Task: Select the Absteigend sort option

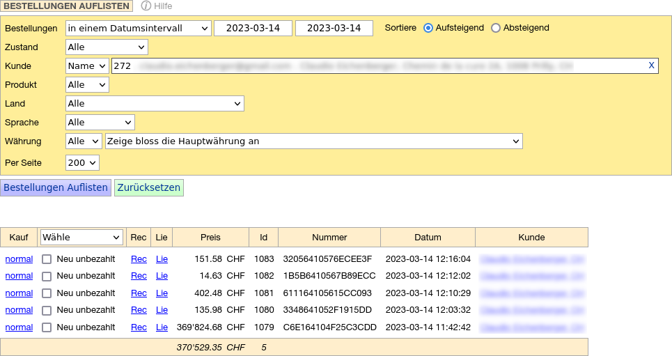Action: click(496, 28)
